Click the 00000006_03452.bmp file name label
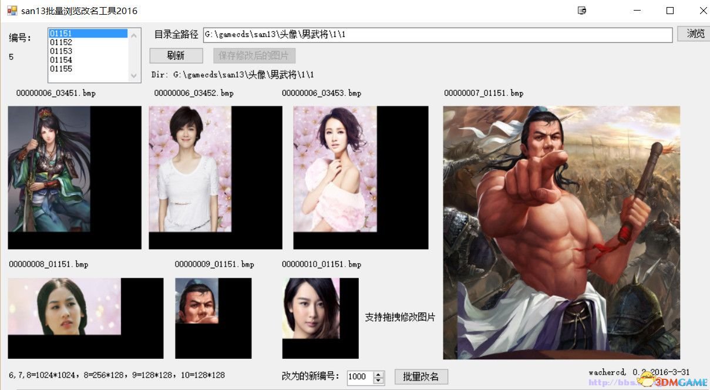Viewport: 710px width, 390px height. point(194,93)
